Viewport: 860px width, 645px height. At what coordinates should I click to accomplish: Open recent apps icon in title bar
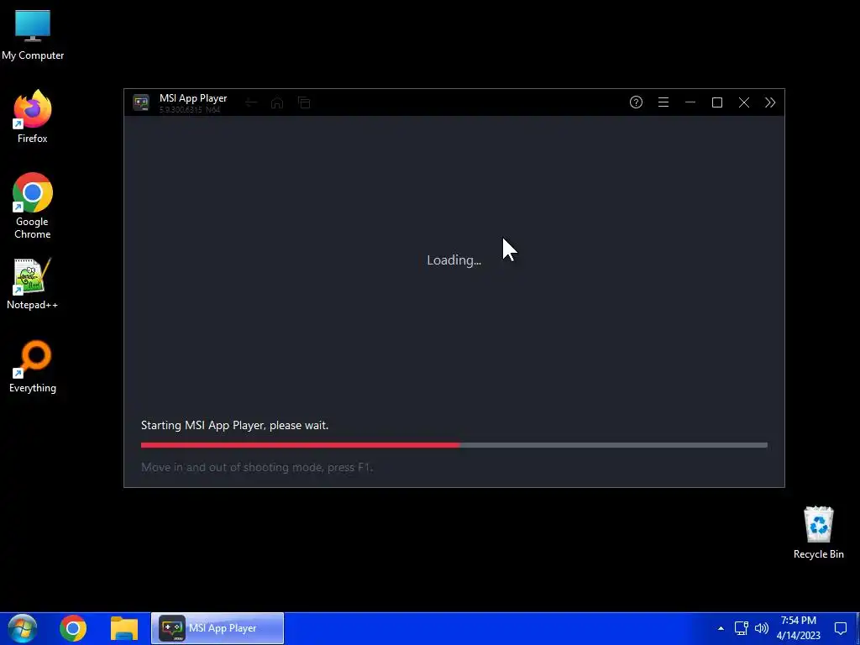click(304, 102)
